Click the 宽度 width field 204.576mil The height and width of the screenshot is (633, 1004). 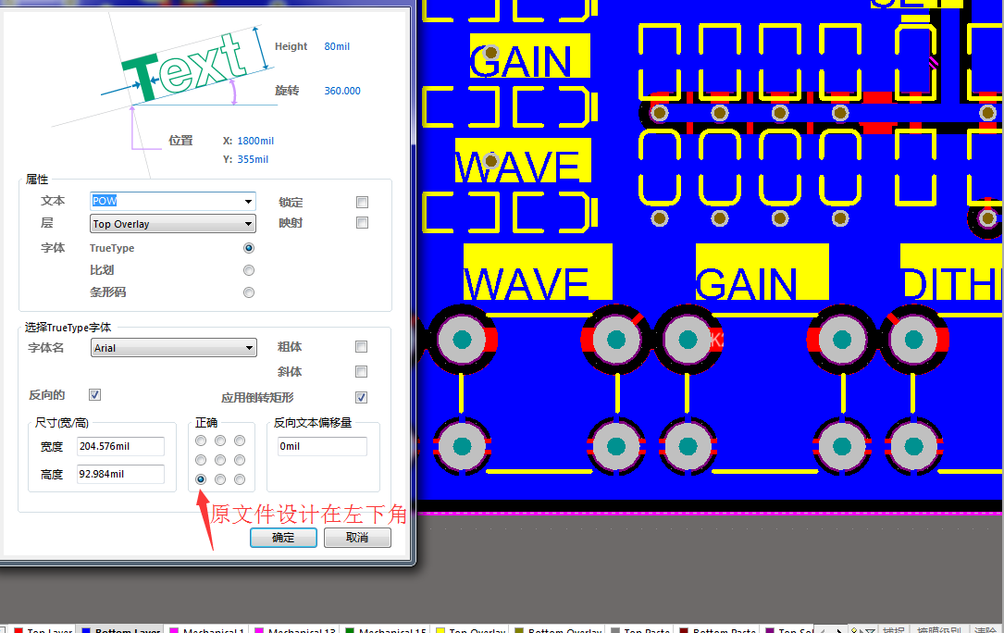click(x=120, y=447)
